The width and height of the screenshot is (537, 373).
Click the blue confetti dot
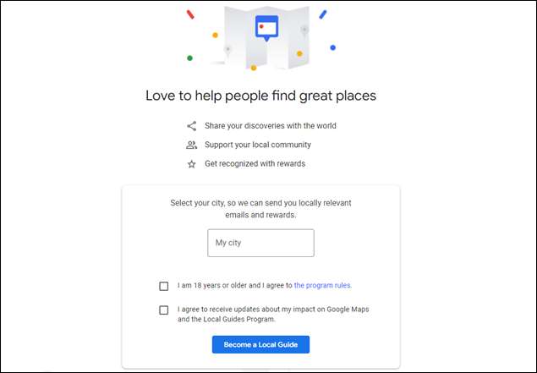[x=332, y=47]
